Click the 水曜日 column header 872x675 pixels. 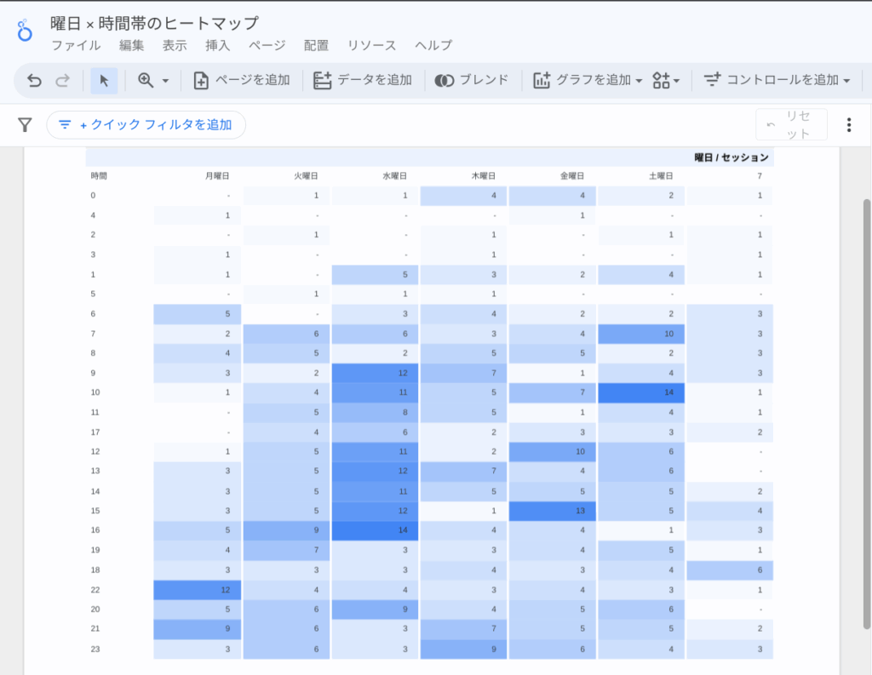(395, 175)
